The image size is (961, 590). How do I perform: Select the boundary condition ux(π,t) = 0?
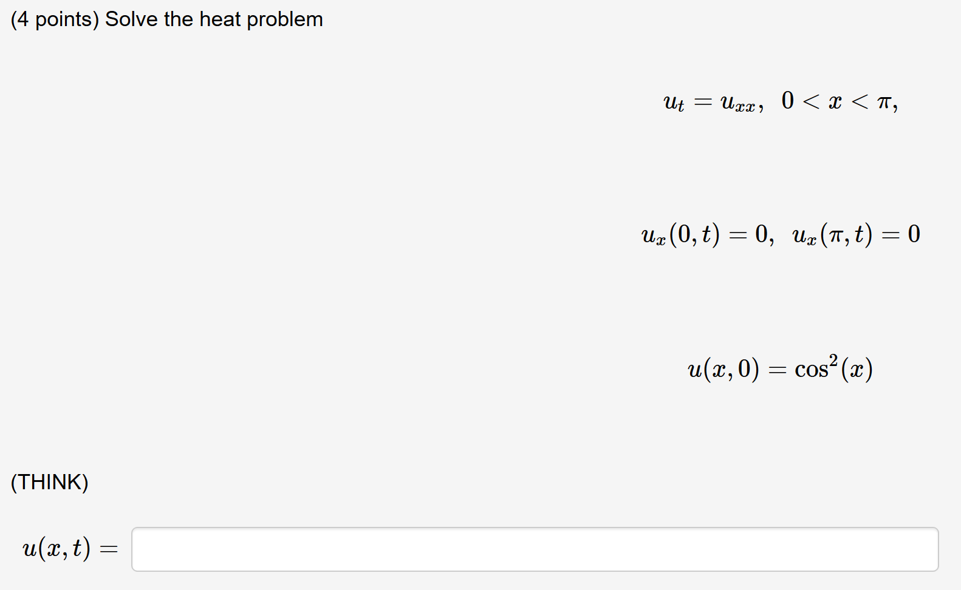pos(857,235)
